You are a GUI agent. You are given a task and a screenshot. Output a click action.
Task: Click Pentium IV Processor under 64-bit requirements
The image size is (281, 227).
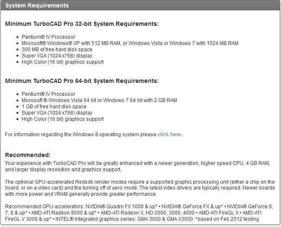coord(48,94)
